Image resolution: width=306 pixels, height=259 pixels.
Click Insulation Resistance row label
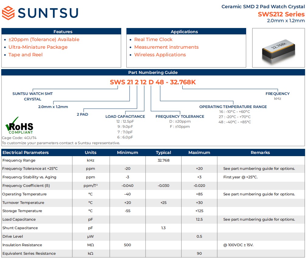coord(22,245)
